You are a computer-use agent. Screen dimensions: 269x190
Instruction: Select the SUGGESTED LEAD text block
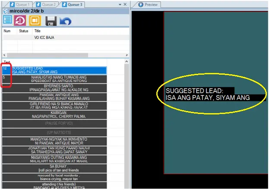click(59, 70)
